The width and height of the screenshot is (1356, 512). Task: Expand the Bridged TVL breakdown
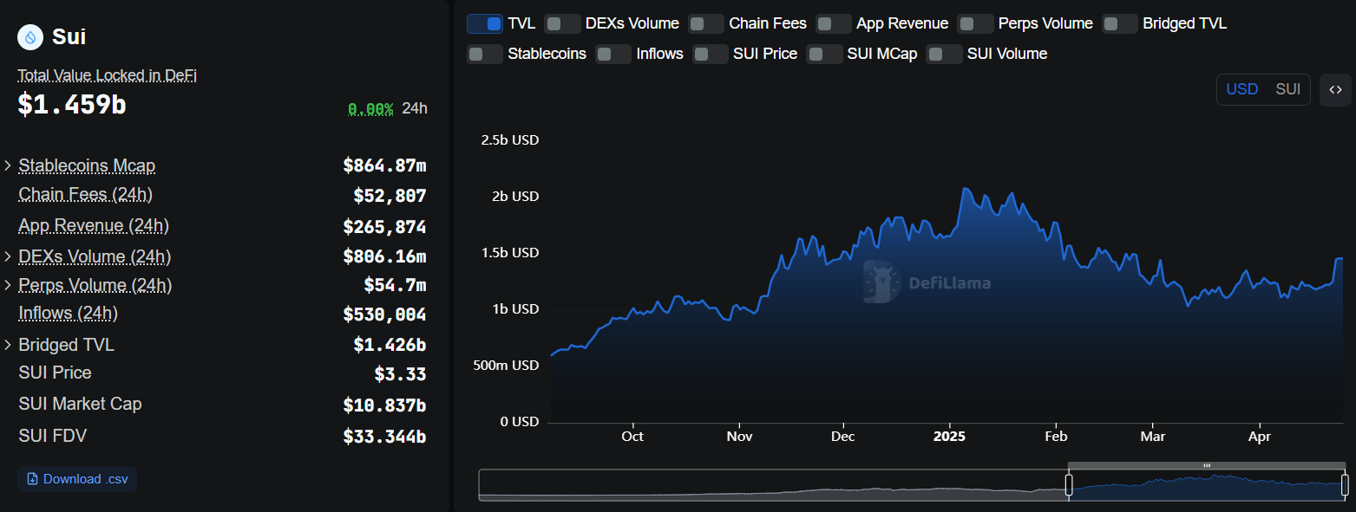[8, 345]
